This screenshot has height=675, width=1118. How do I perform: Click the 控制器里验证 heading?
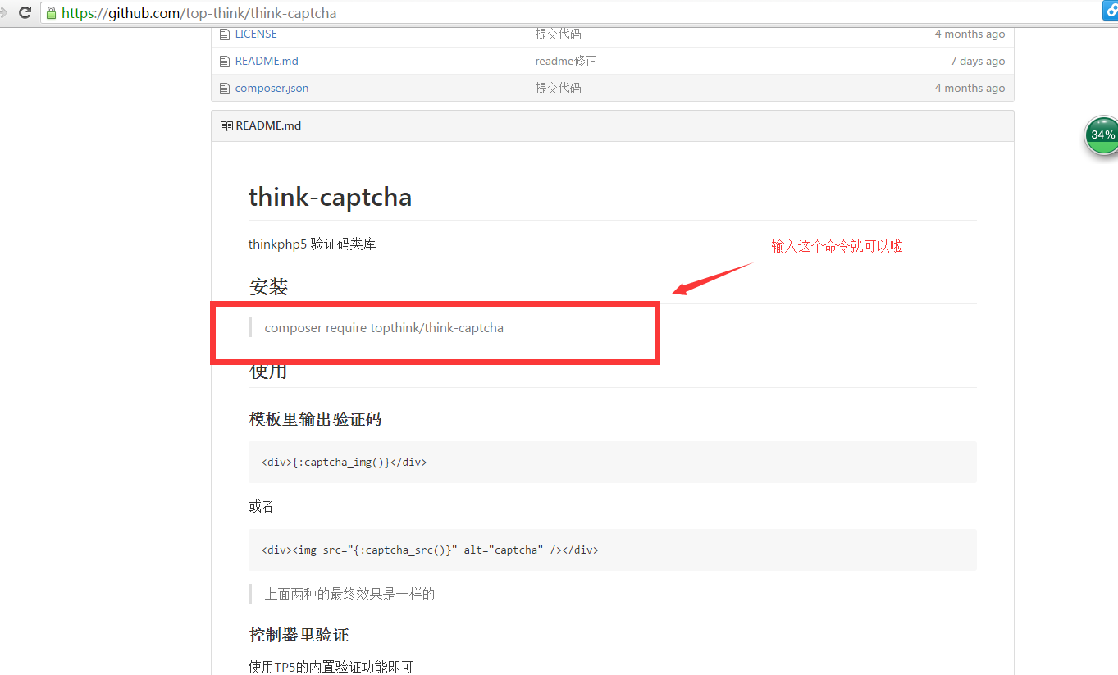(299, 635)
